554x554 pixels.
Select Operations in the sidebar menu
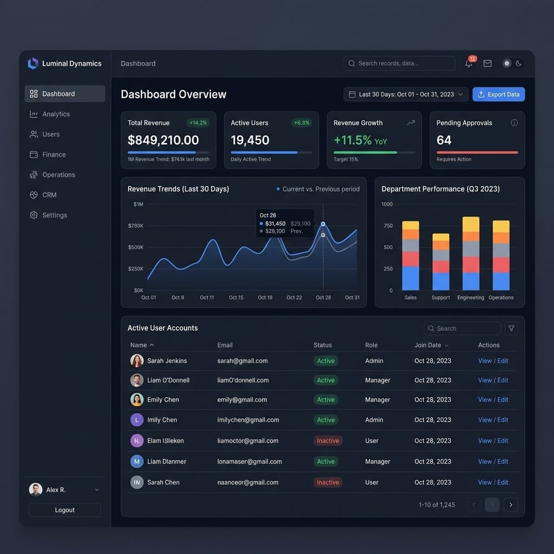click(65, 175)
